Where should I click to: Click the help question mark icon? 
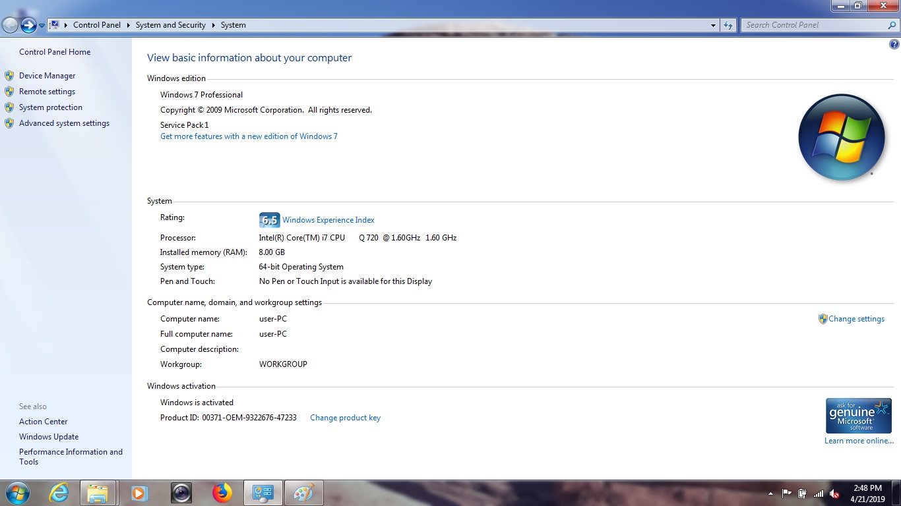pyautogui.click(x=894, y=45)
